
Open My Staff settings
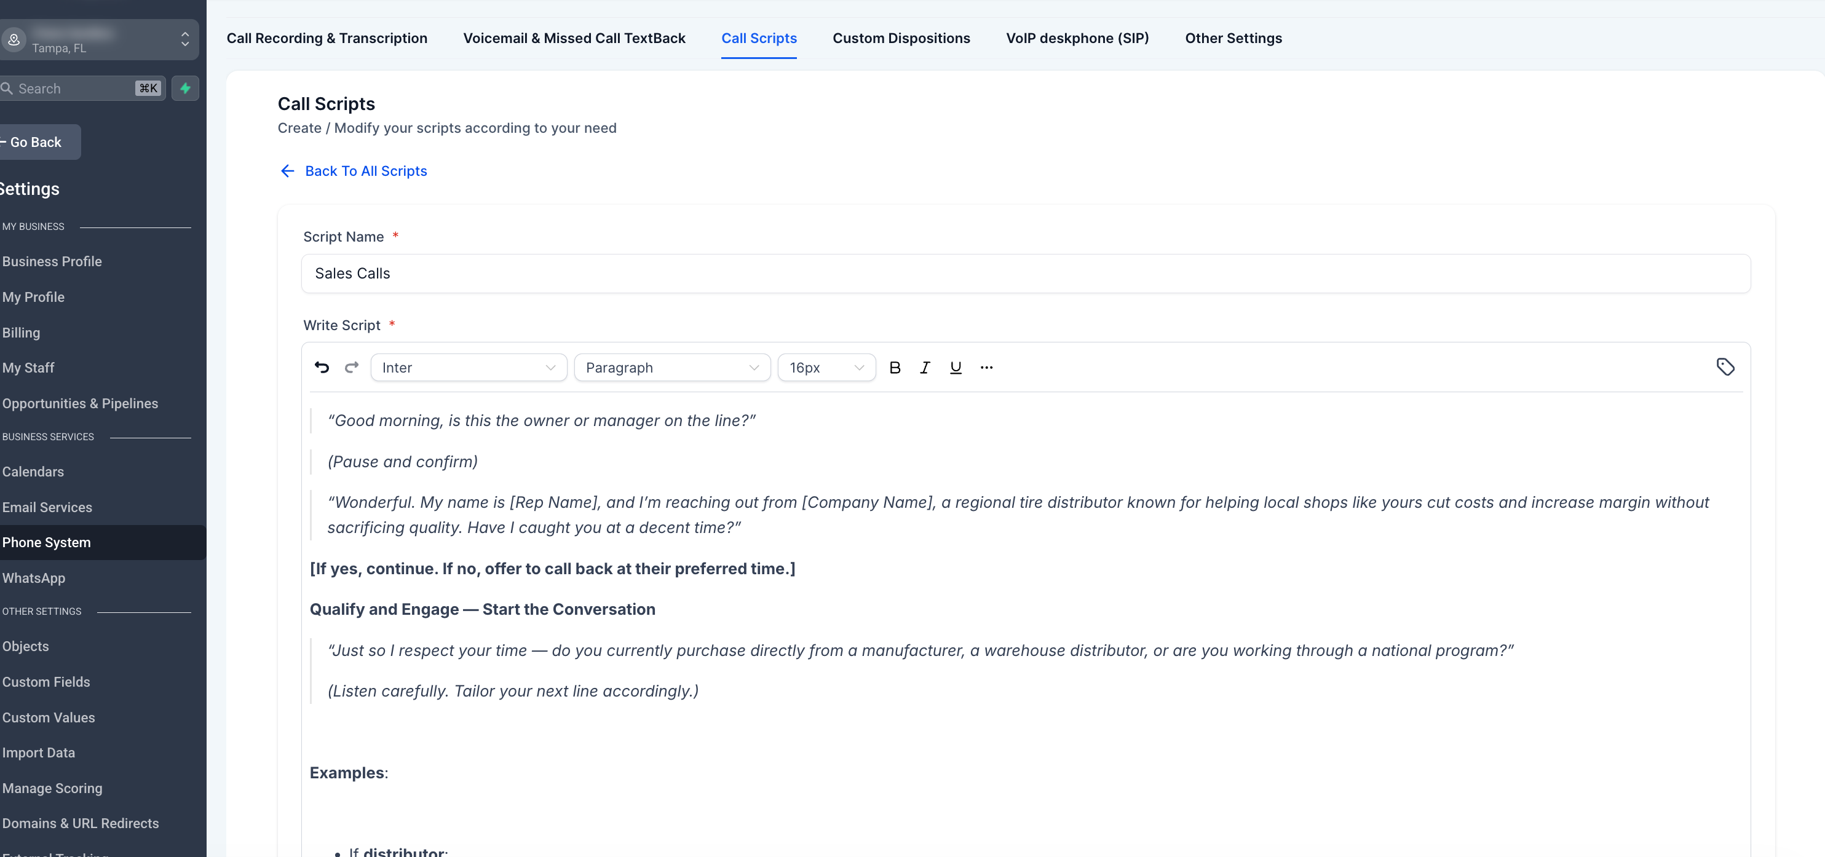pos(28,368)
